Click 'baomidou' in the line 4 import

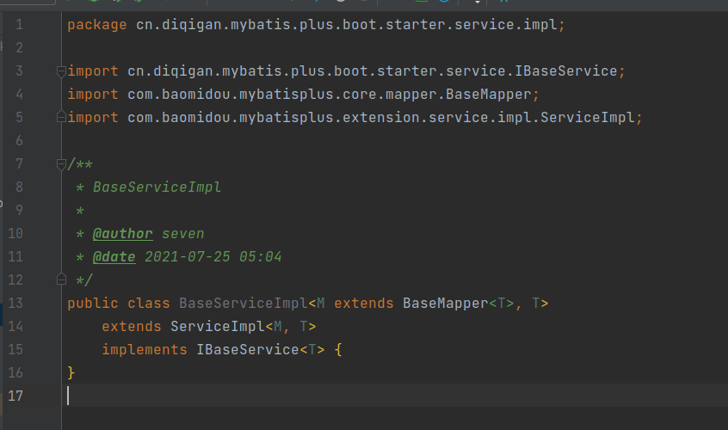pos(196,94)
